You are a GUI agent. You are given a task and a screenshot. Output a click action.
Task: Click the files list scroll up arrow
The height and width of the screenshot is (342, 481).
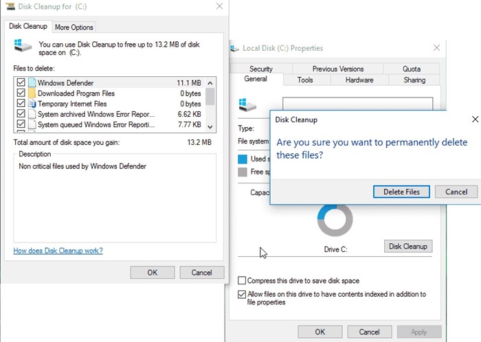(210, 82)
